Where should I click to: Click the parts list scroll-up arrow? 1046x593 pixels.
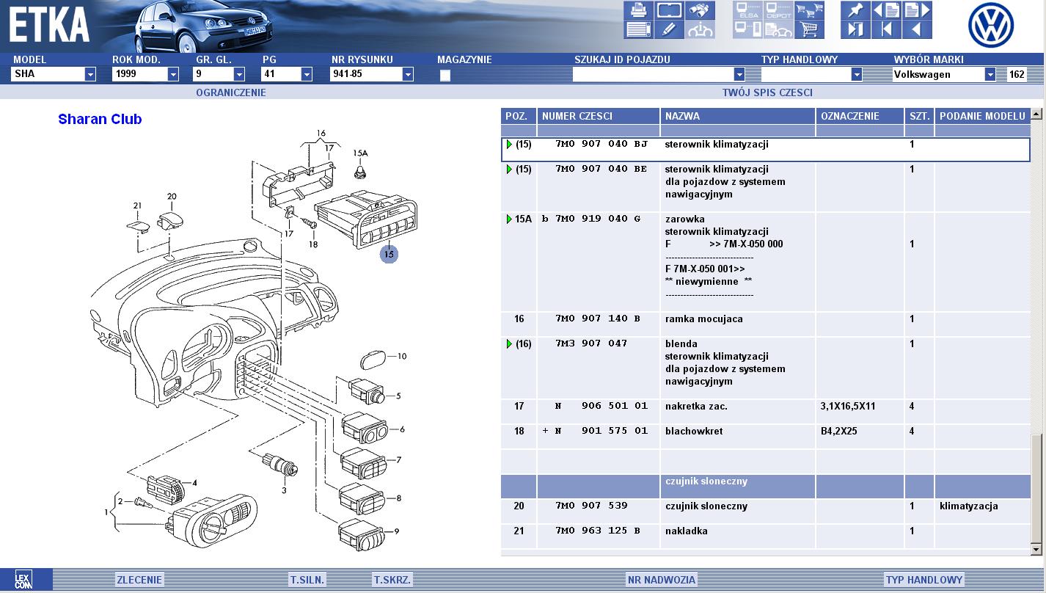1036,114
